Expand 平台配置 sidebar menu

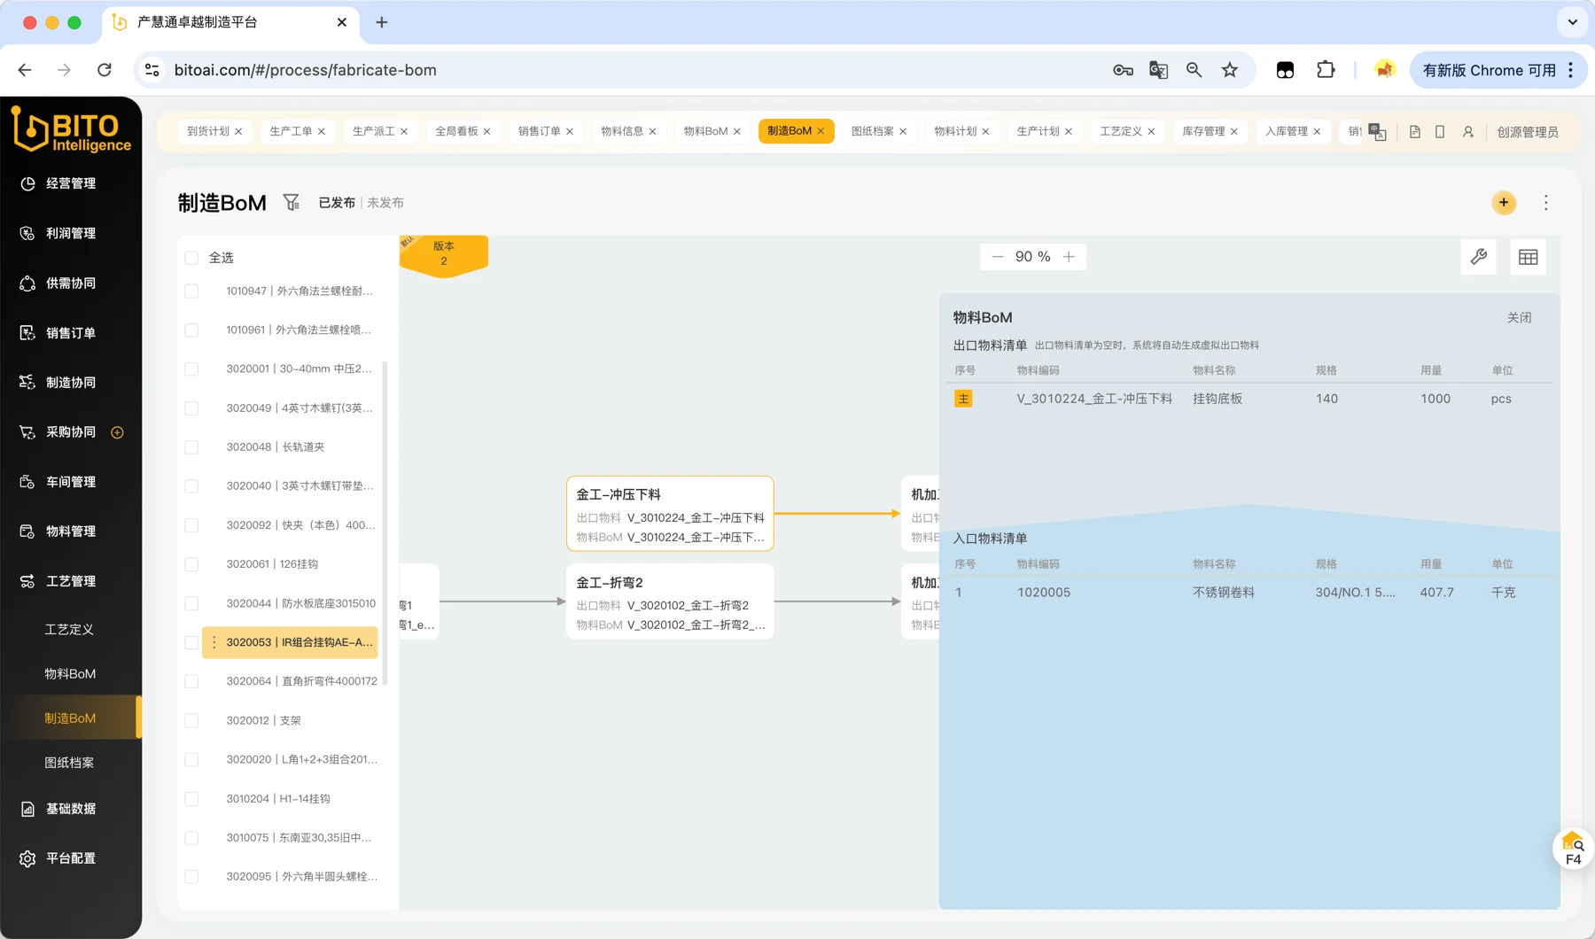pos(71,858)
